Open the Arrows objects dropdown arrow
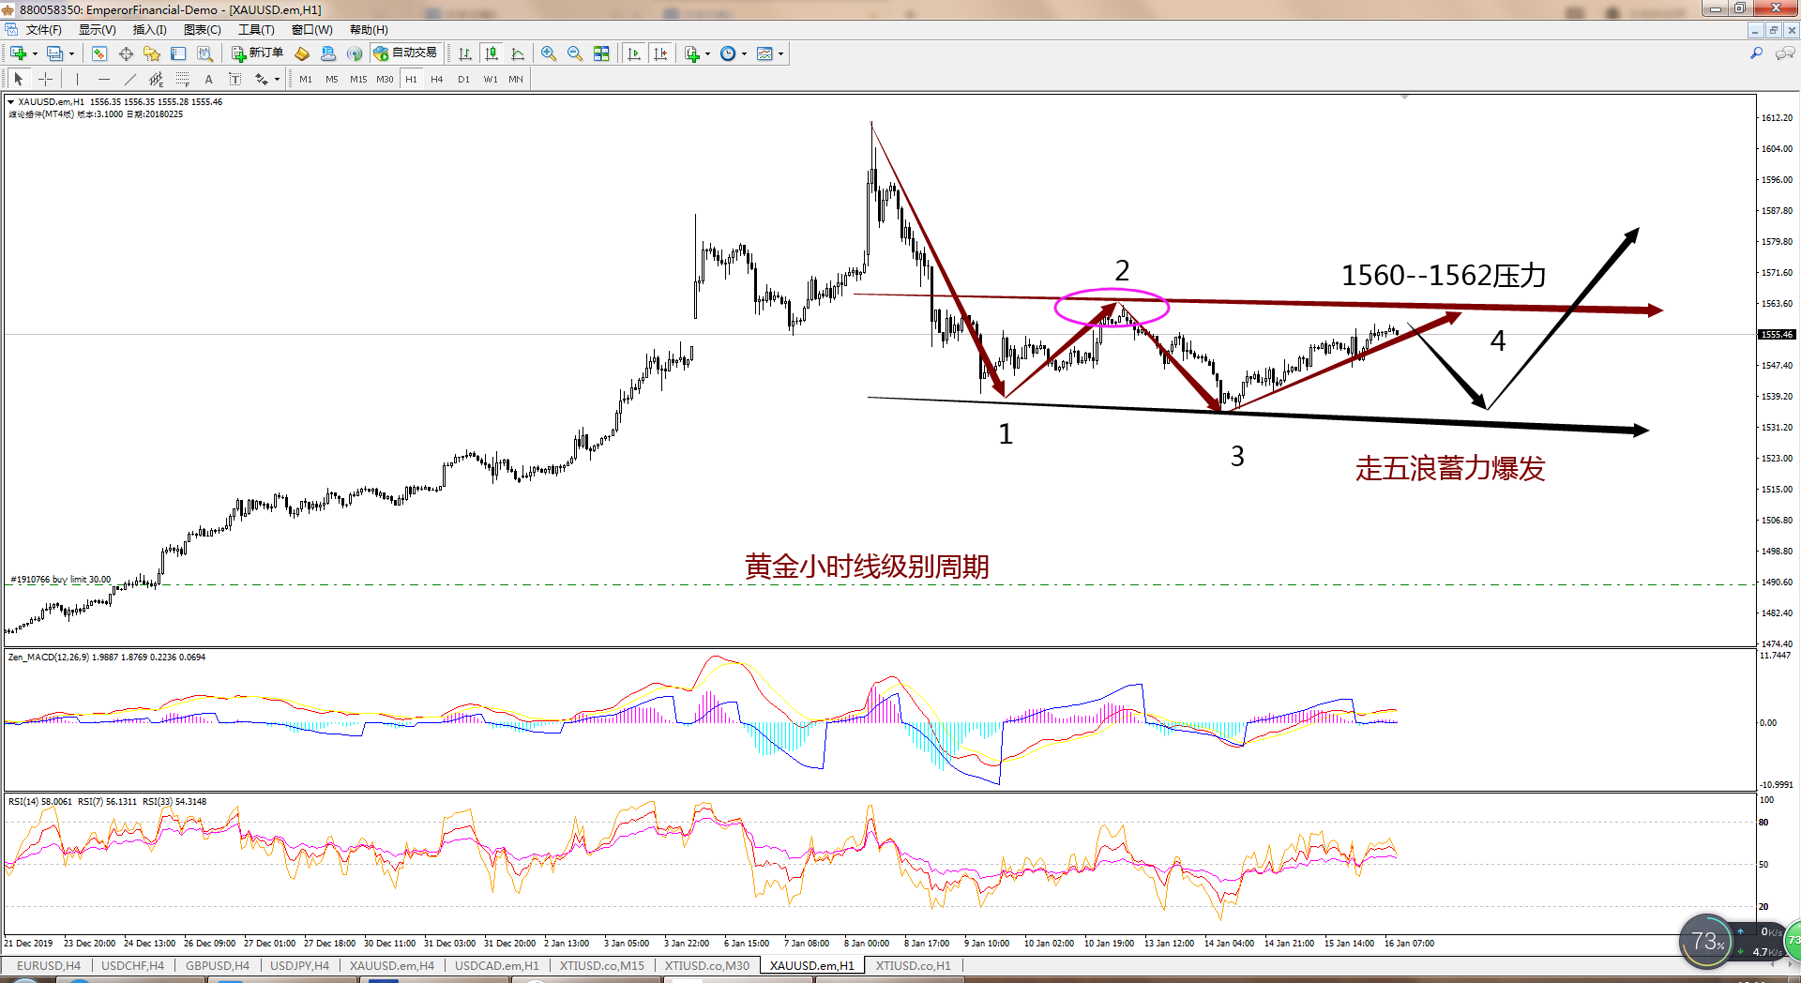The width and height of the screenshot is (1801, 983). click(x=277, y=79)
